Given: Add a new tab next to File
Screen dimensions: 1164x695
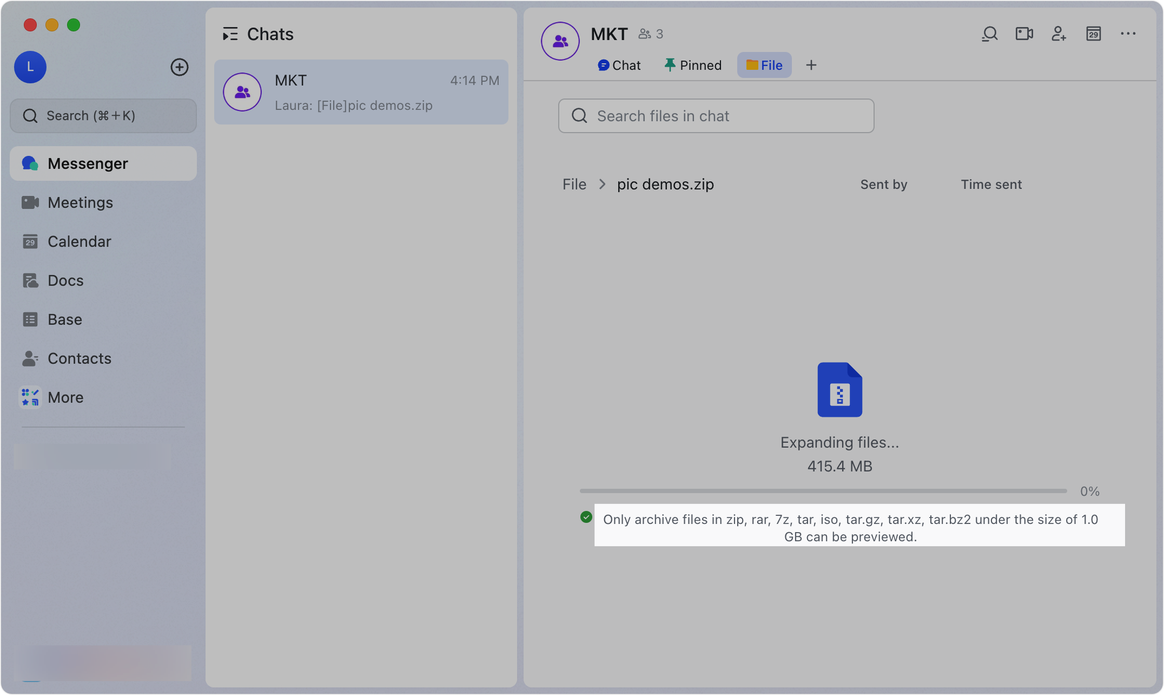Looking at the screenshot, I should [811, 65].
